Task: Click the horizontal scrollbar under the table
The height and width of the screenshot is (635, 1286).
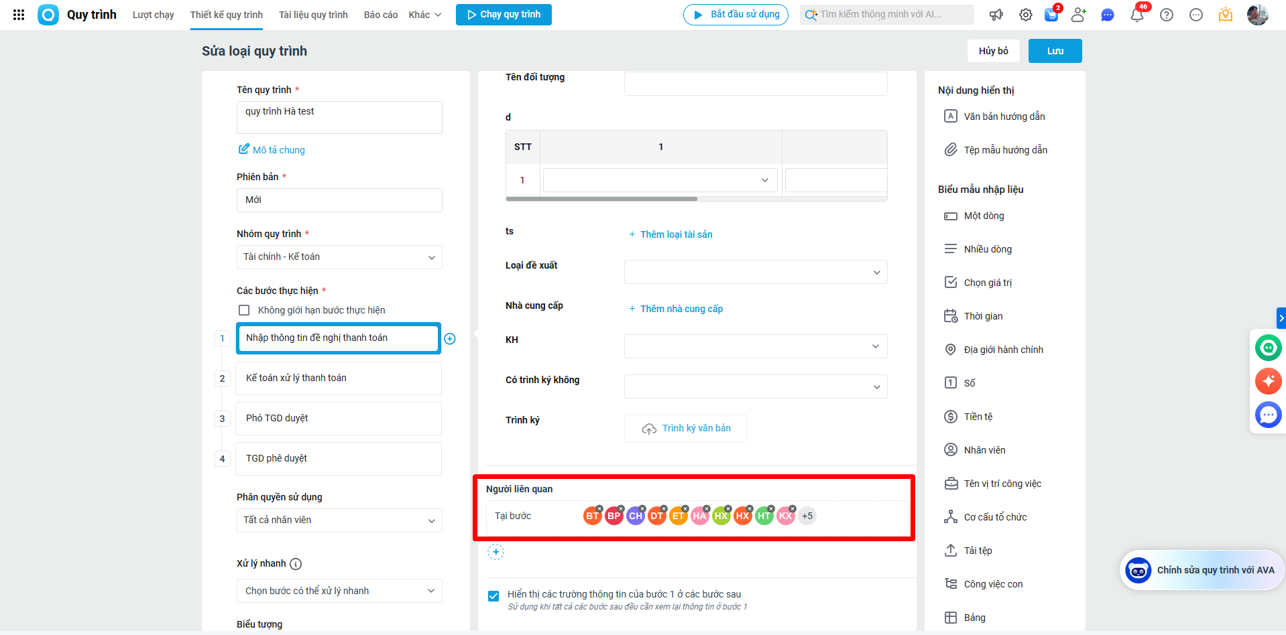Action: (x=601, y=199)
